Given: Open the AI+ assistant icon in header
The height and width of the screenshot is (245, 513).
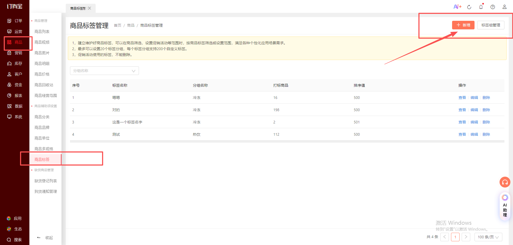Looking at the screenshot, I should click(x=457, y=7).
